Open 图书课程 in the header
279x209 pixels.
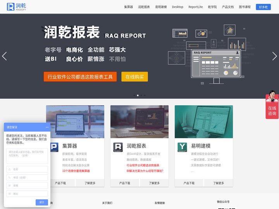[x=245, y=7]
